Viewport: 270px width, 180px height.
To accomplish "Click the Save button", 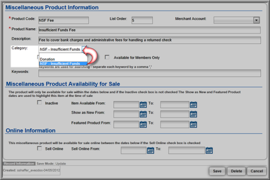I will tap(217, 171).
